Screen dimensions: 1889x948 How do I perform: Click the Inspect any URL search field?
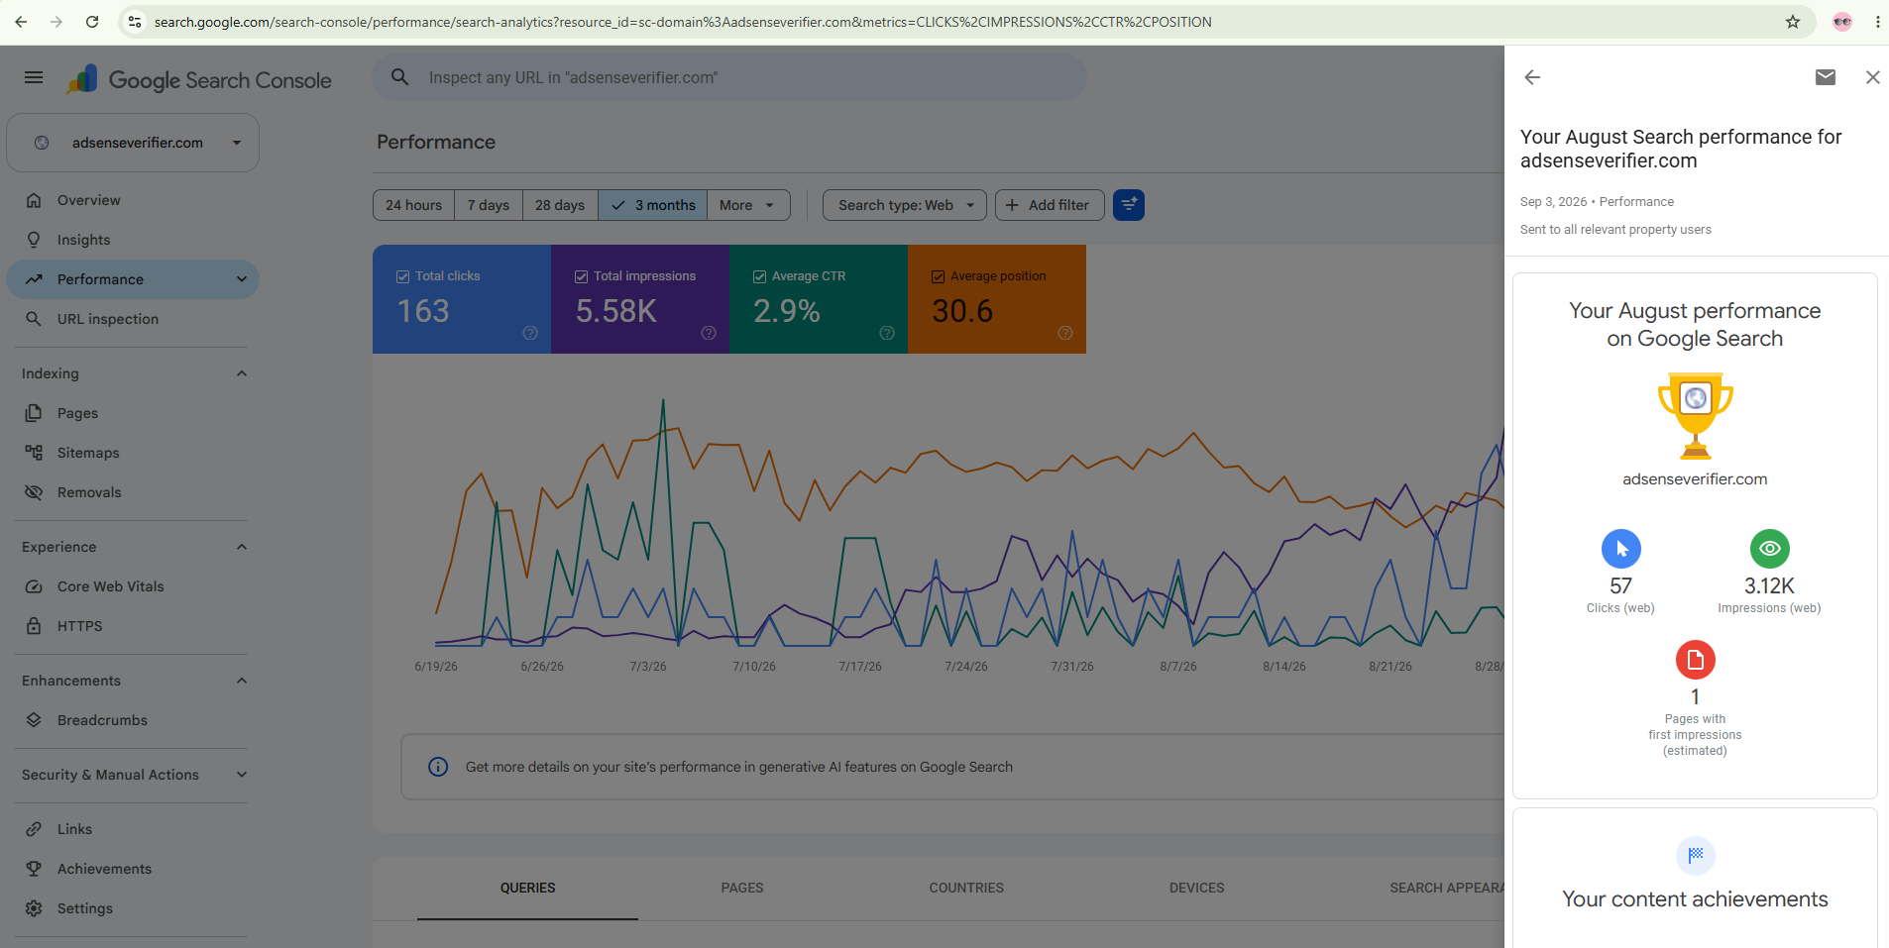point(729,77)
